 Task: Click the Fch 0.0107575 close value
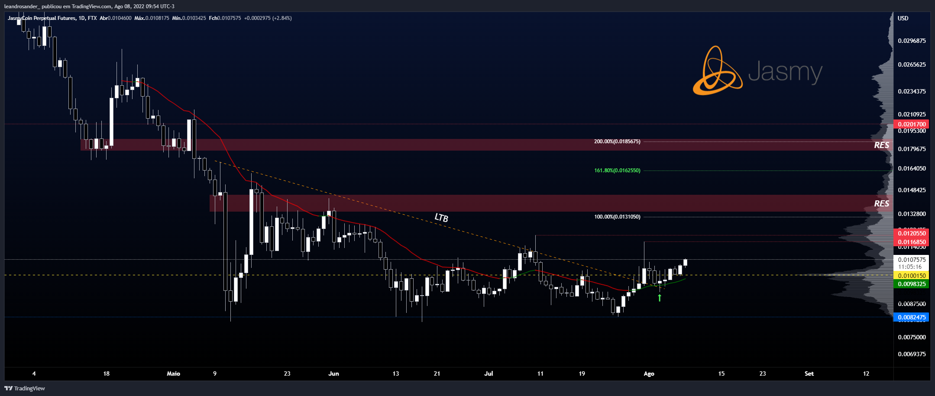point(225,18)
